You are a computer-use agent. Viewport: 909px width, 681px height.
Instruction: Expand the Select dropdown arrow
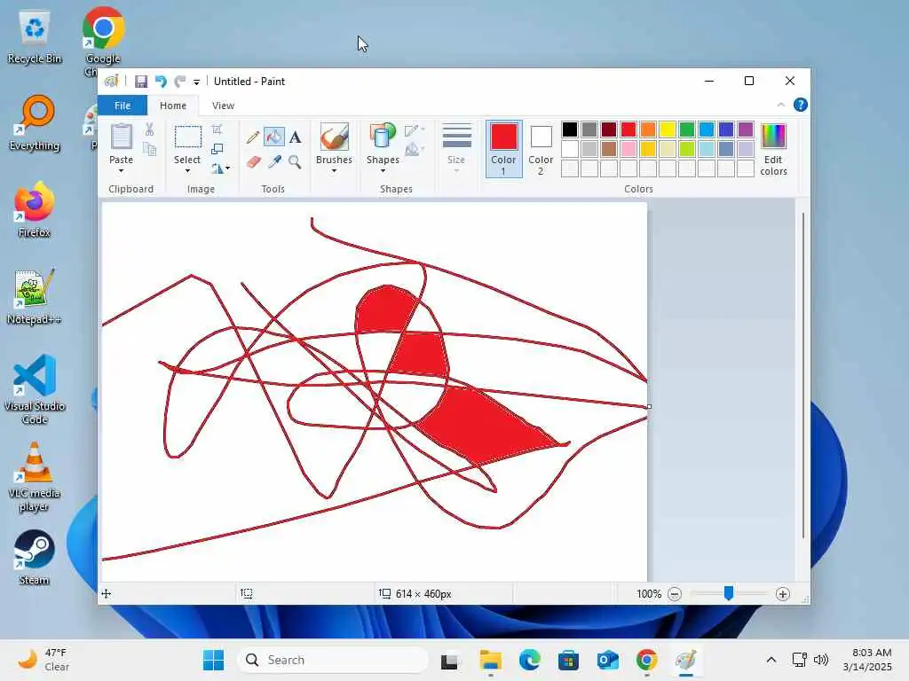(x=188, y=171)
